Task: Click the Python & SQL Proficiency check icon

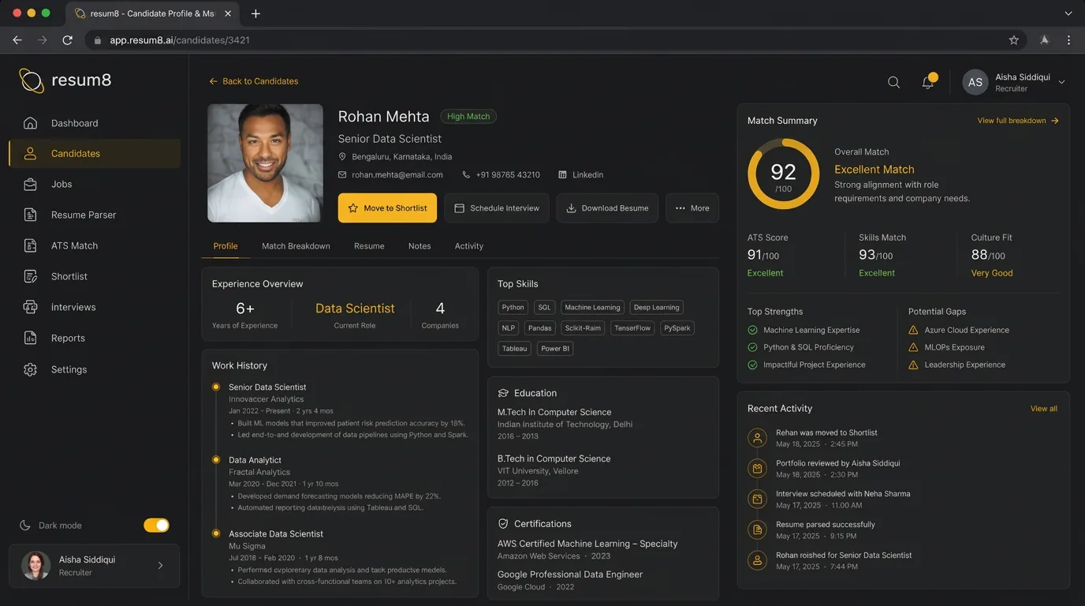Action: tap(752, 347)
